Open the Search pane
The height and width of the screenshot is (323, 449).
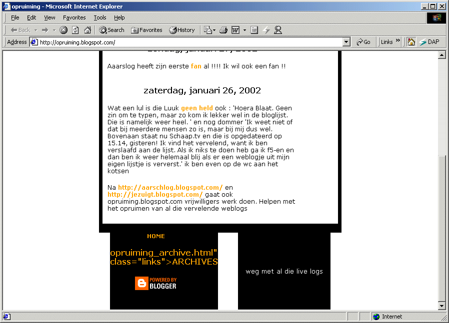[111, 30]
